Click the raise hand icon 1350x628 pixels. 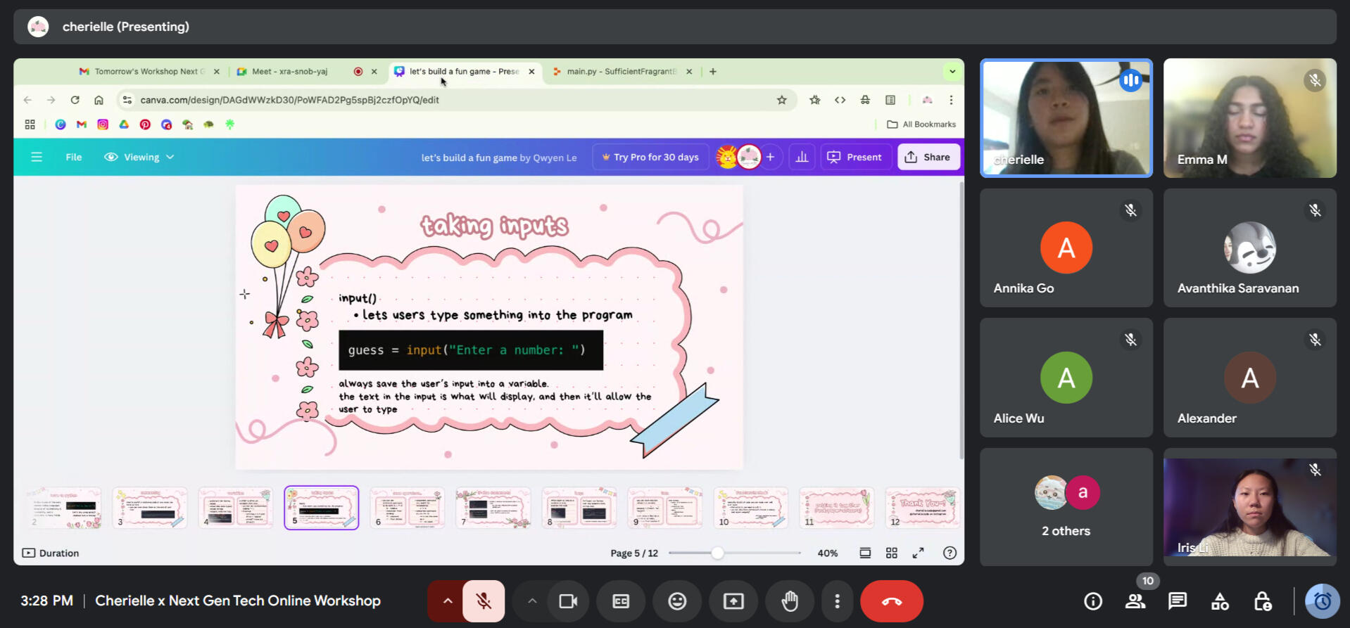790,601
